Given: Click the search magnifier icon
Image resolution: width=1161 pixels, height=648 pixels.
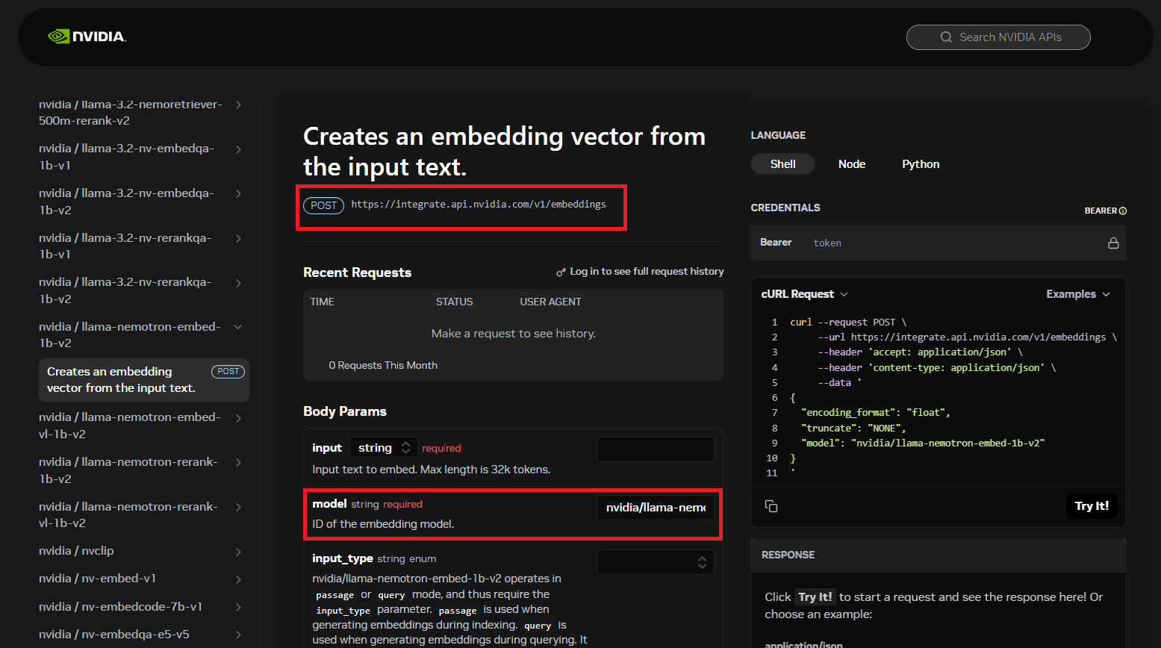Looking at the screenshot, I should click(x=946, y=37).
